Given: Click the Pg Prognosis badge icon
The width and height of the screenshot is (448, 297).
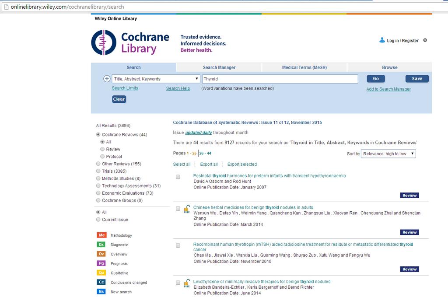Looking at the screenshot, I should click(x=101, y=263).
